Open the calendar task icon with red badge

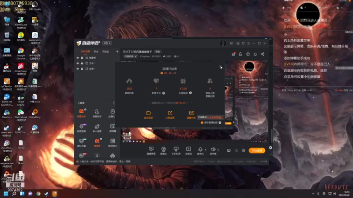[x=233, y=54]
